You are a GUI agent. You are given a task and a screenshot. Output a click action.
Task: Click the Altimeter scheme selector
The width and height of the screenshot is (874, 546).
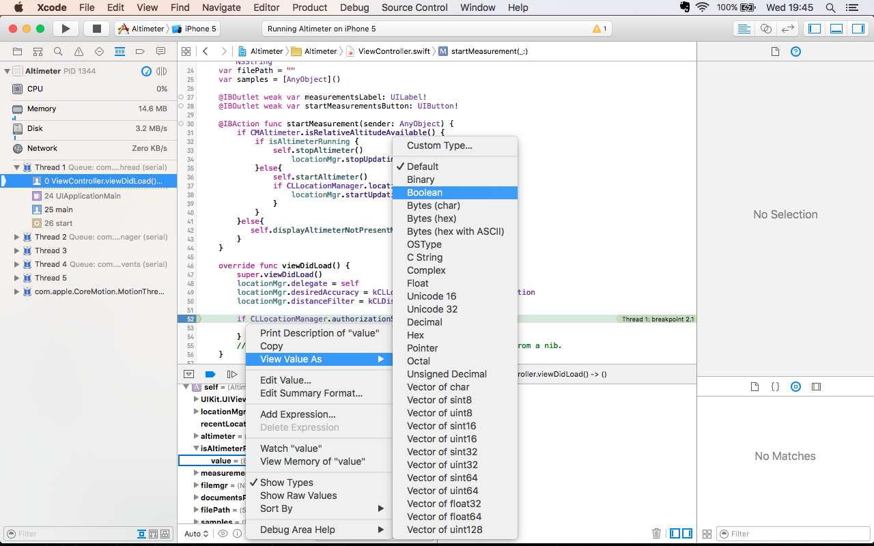pos(141,29)
